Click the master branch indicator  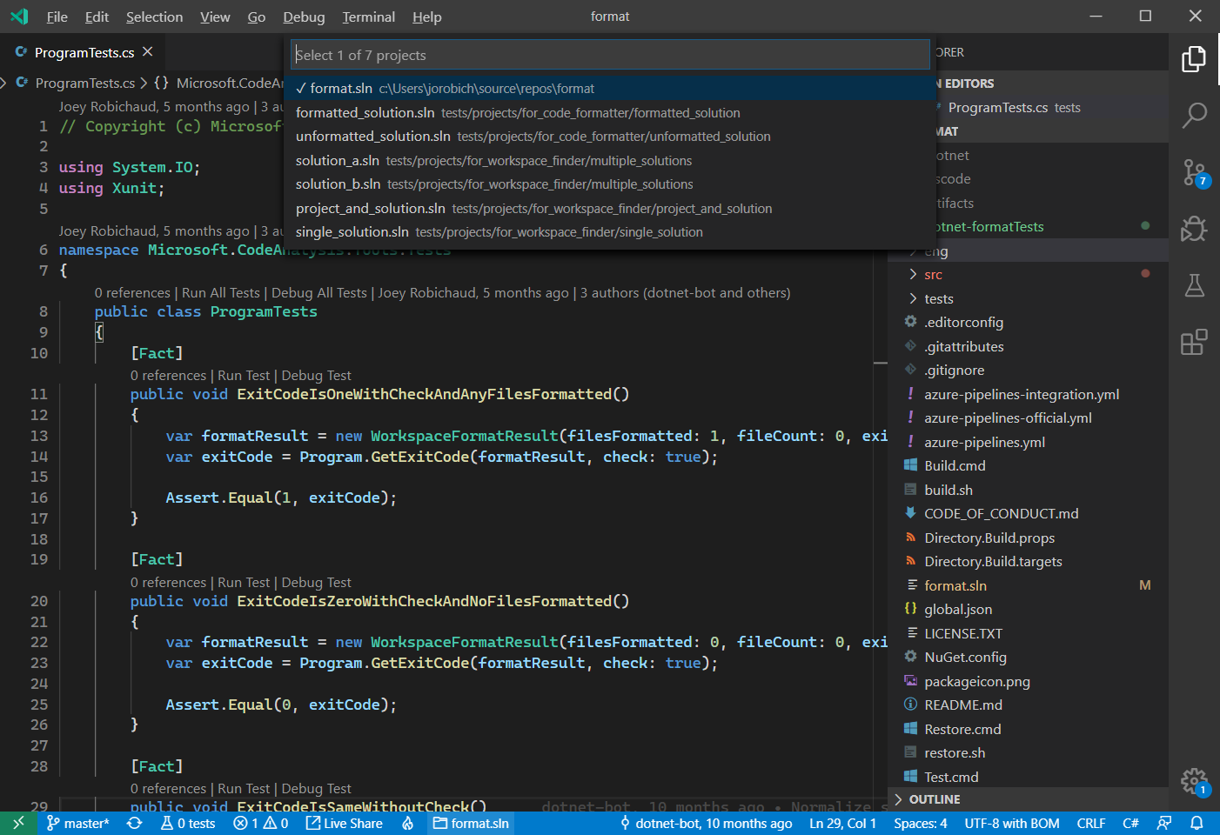[77, 823]
